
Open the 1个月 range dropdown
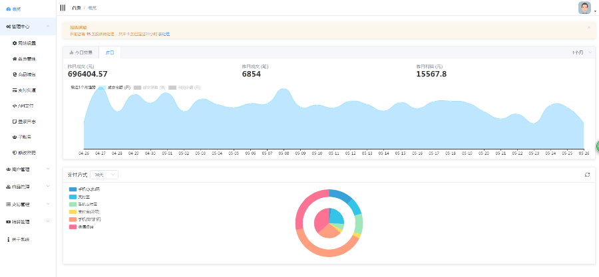coord(582,52)
